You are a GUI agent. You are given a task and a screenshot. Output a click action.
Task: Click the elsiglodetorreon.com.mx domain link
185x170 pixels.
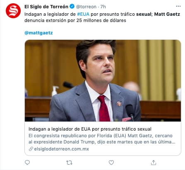(62, 149)
